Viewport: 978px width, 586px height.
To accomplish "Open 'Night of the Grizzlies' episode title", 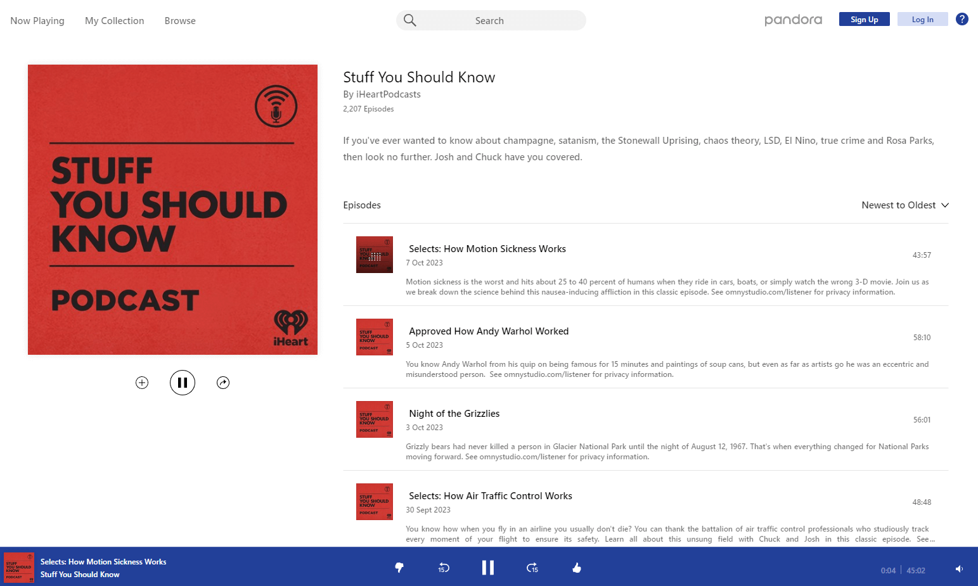I will click(454, 414).
